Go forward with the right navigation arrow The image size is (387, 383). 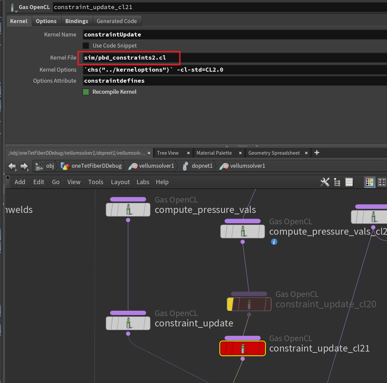coord(24,166)
